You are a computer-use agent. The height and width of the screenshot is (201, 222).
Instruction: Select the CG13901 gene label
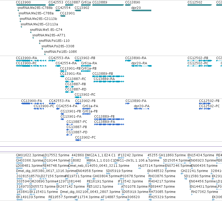pyautogui.click(x=67, y=13)
